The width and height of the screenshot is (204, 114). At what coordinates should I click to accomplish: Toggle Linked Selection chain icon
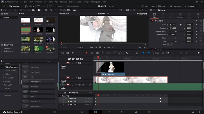coord(132,53)
